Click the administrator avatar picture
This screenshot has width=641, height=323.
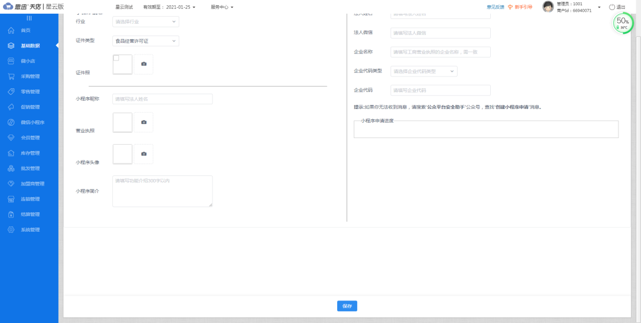coord(548,7)
